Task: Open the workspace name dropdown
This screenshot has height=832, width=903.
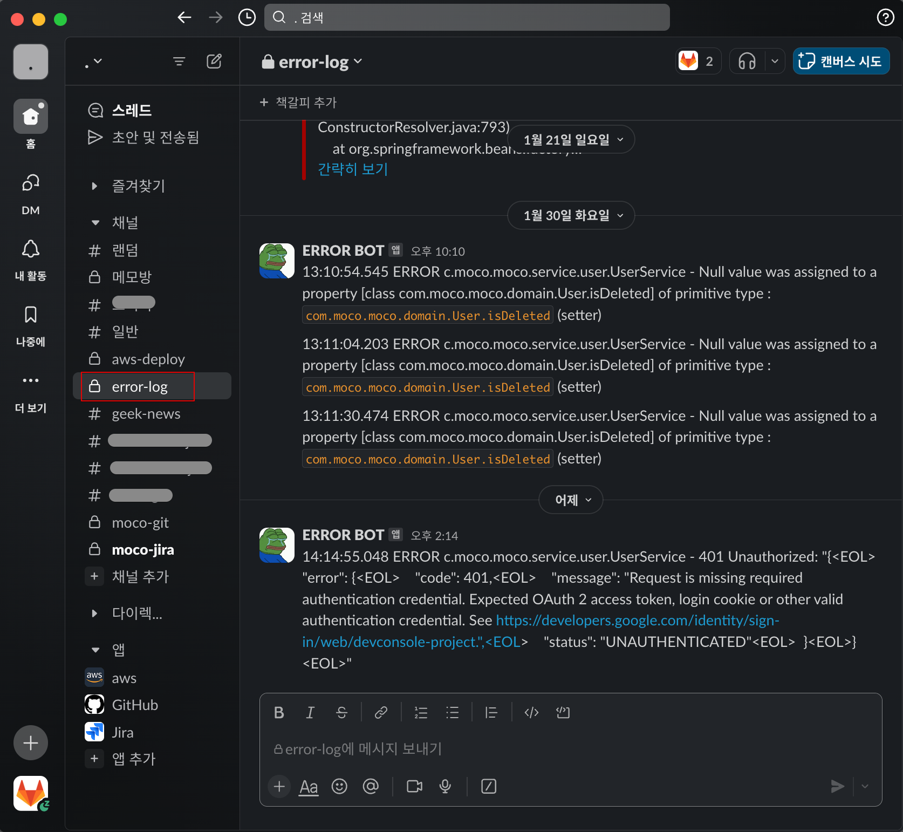Action: click(x=94, y=62)
